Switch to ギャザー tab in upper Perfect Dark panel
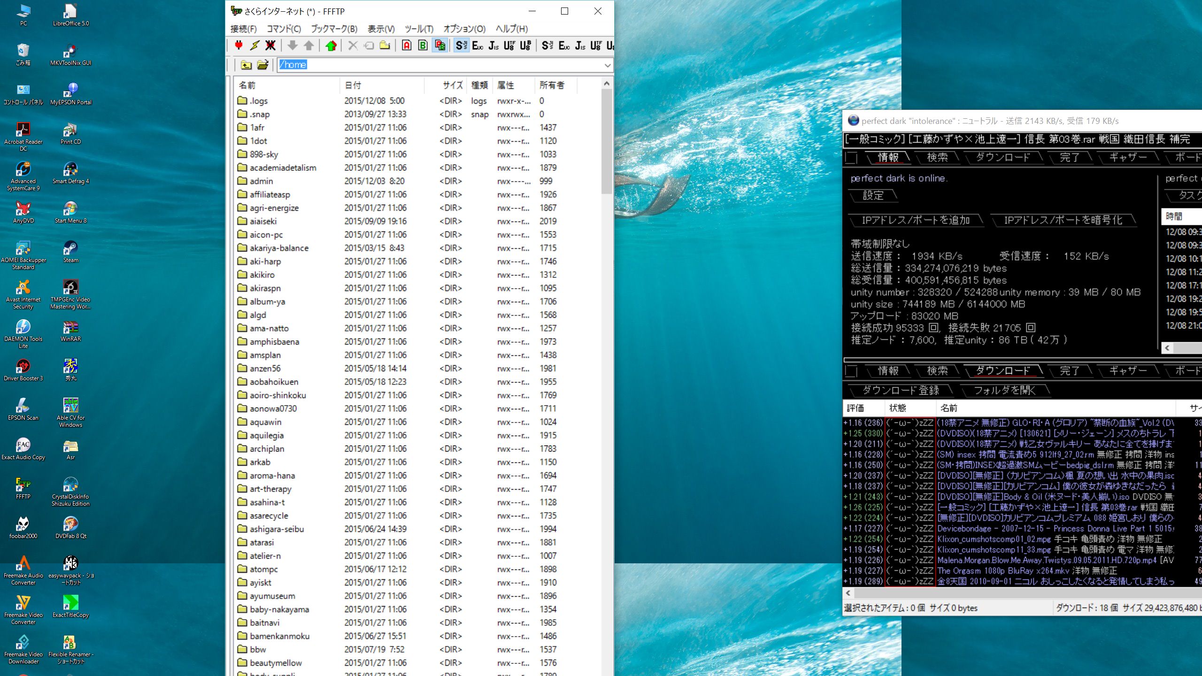This screenshot has width=1202, height=676. [x=1128, y=158]
